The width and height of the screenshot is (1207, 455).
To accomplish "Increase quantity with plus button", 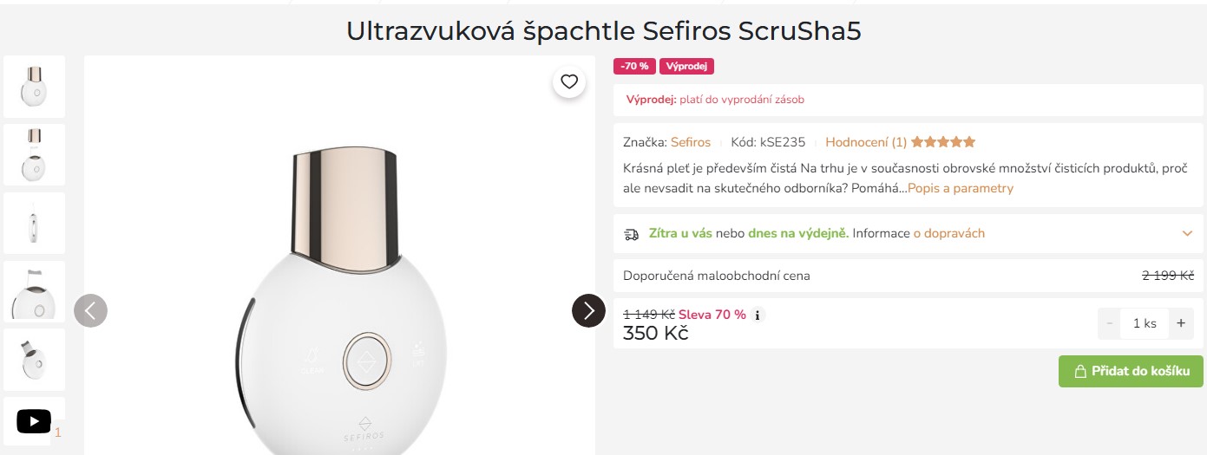I will tap(1180, 323).
